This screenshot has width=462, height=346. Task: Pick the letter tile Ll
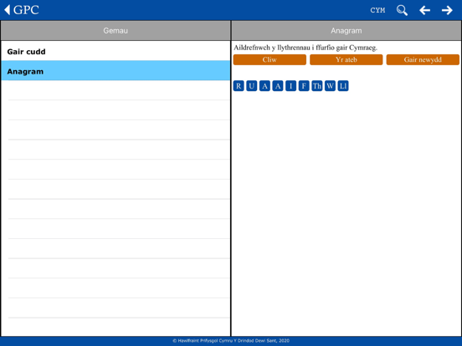pyautogui.click(x=343, y=86)
